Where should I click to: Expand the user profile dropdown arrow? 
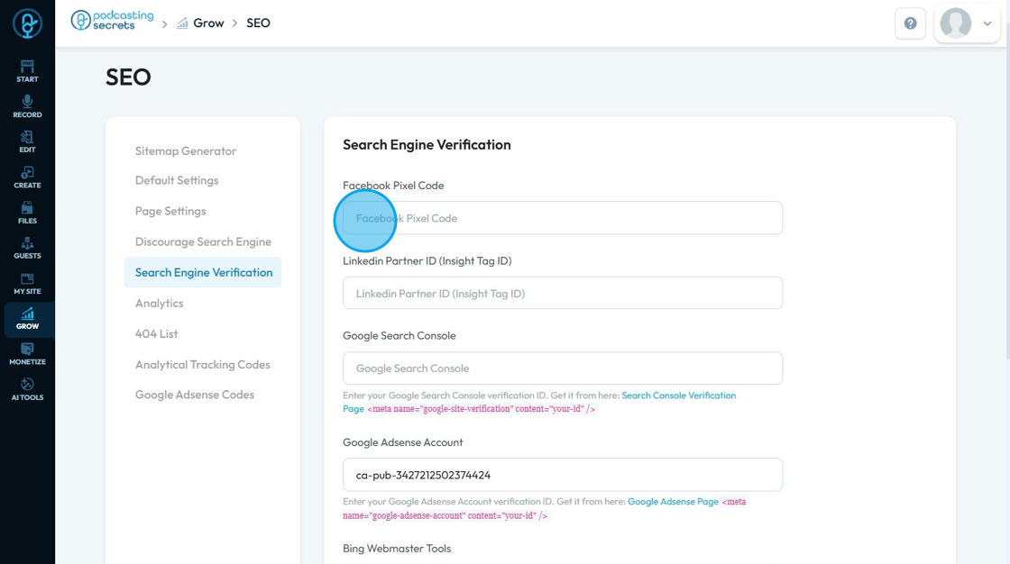tap(987, 23)
